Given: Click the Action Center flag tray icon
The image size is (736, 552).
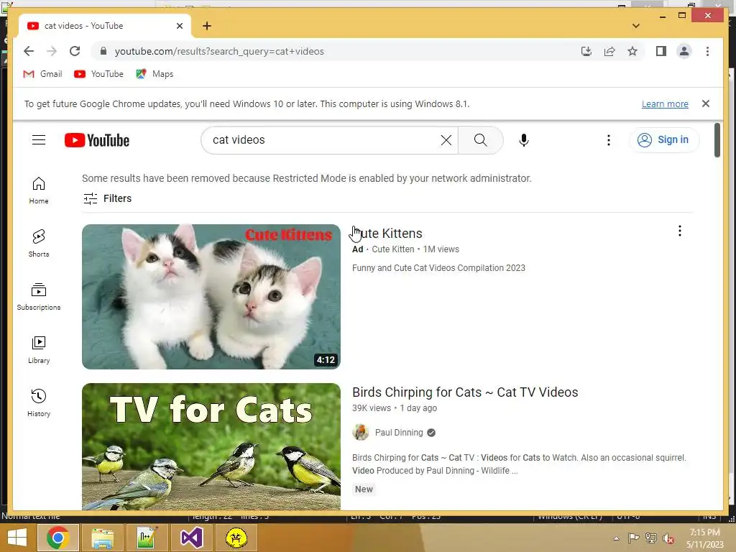Looking at the screenshot, I should point(633,538).
